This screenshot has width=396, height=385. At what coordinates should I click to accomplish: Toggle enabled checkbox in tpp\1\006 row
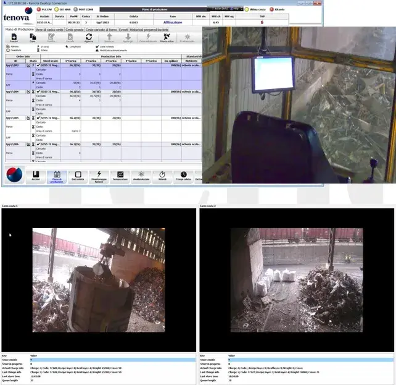click(x=28, y=144)
